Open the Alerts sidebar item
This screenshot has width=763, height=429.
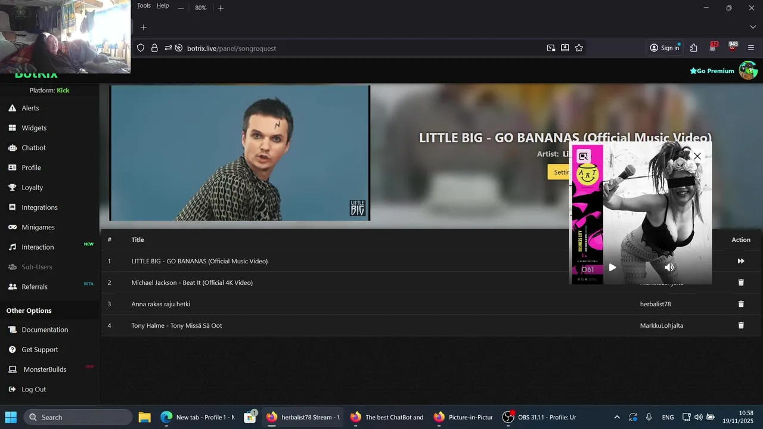pos(30,108)
